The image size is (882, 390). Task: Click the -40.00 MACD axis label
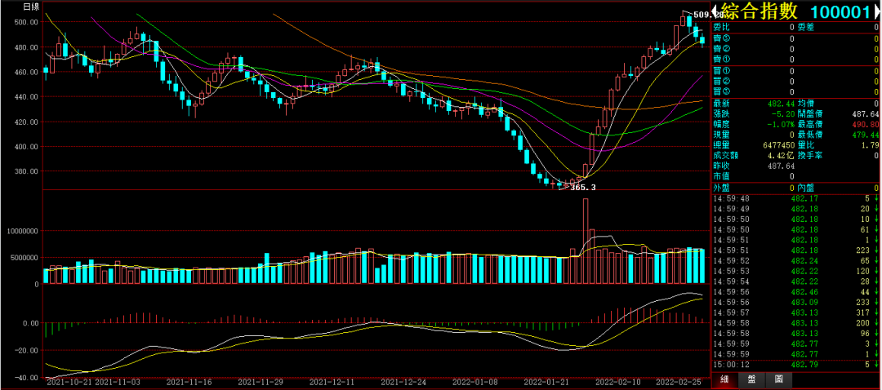click(x=26, y=377)
